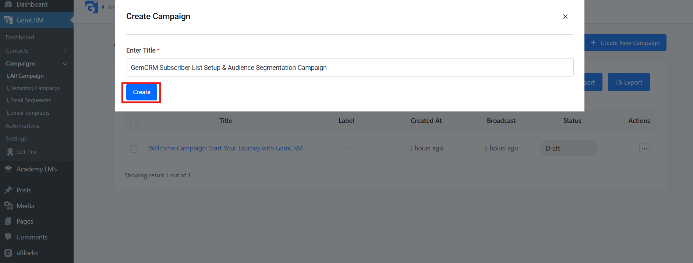Viewport: 693px width, 263px height.
Task: Open Welcome Campaign: Start Your Journey link
Action: (226, 148)
